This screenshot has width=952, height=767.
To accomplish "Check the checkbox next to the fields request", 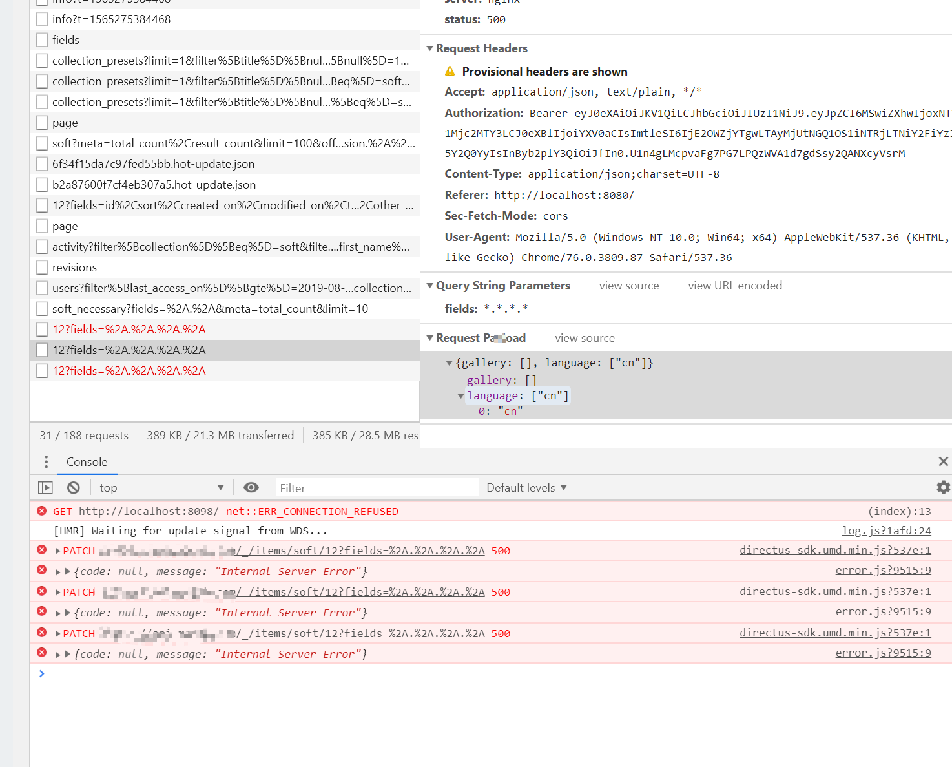I will pos(41,39).
